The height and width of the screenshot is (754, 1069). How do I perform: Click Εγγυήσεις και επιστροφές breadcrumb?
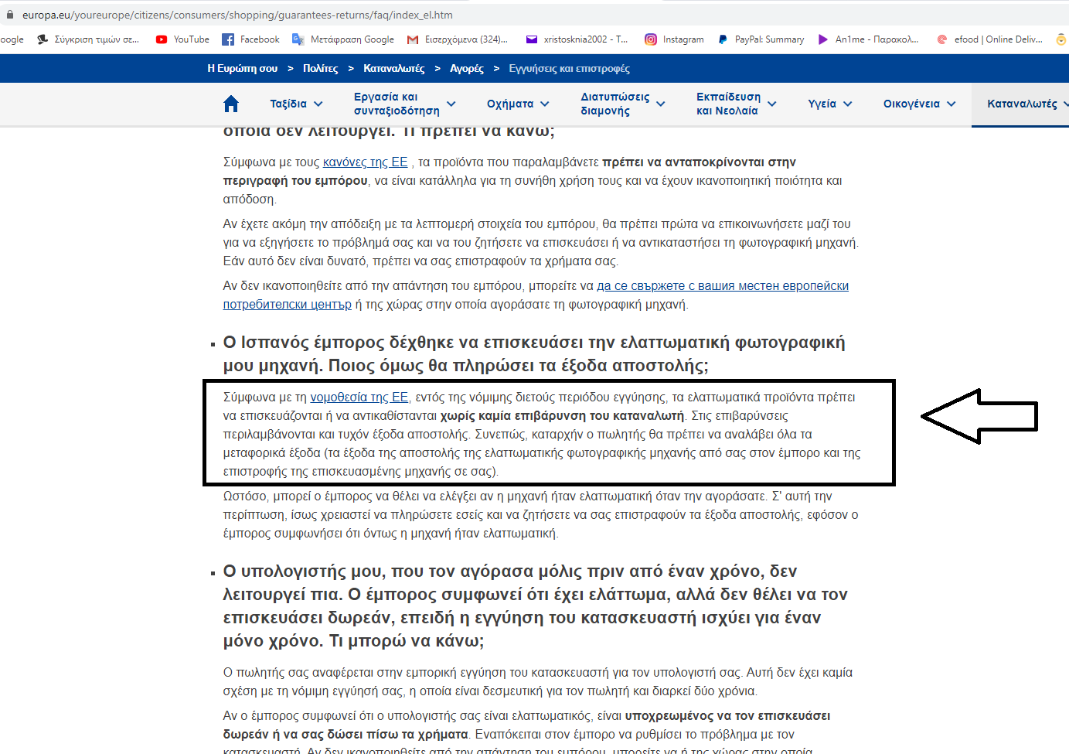click(x=569, y=69)
